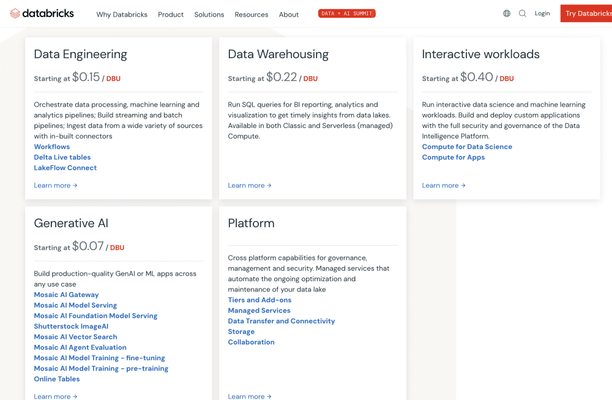Viewport: 612px width, 400px height.
Task: Click the Platform card heading
Action: [251, 223]
